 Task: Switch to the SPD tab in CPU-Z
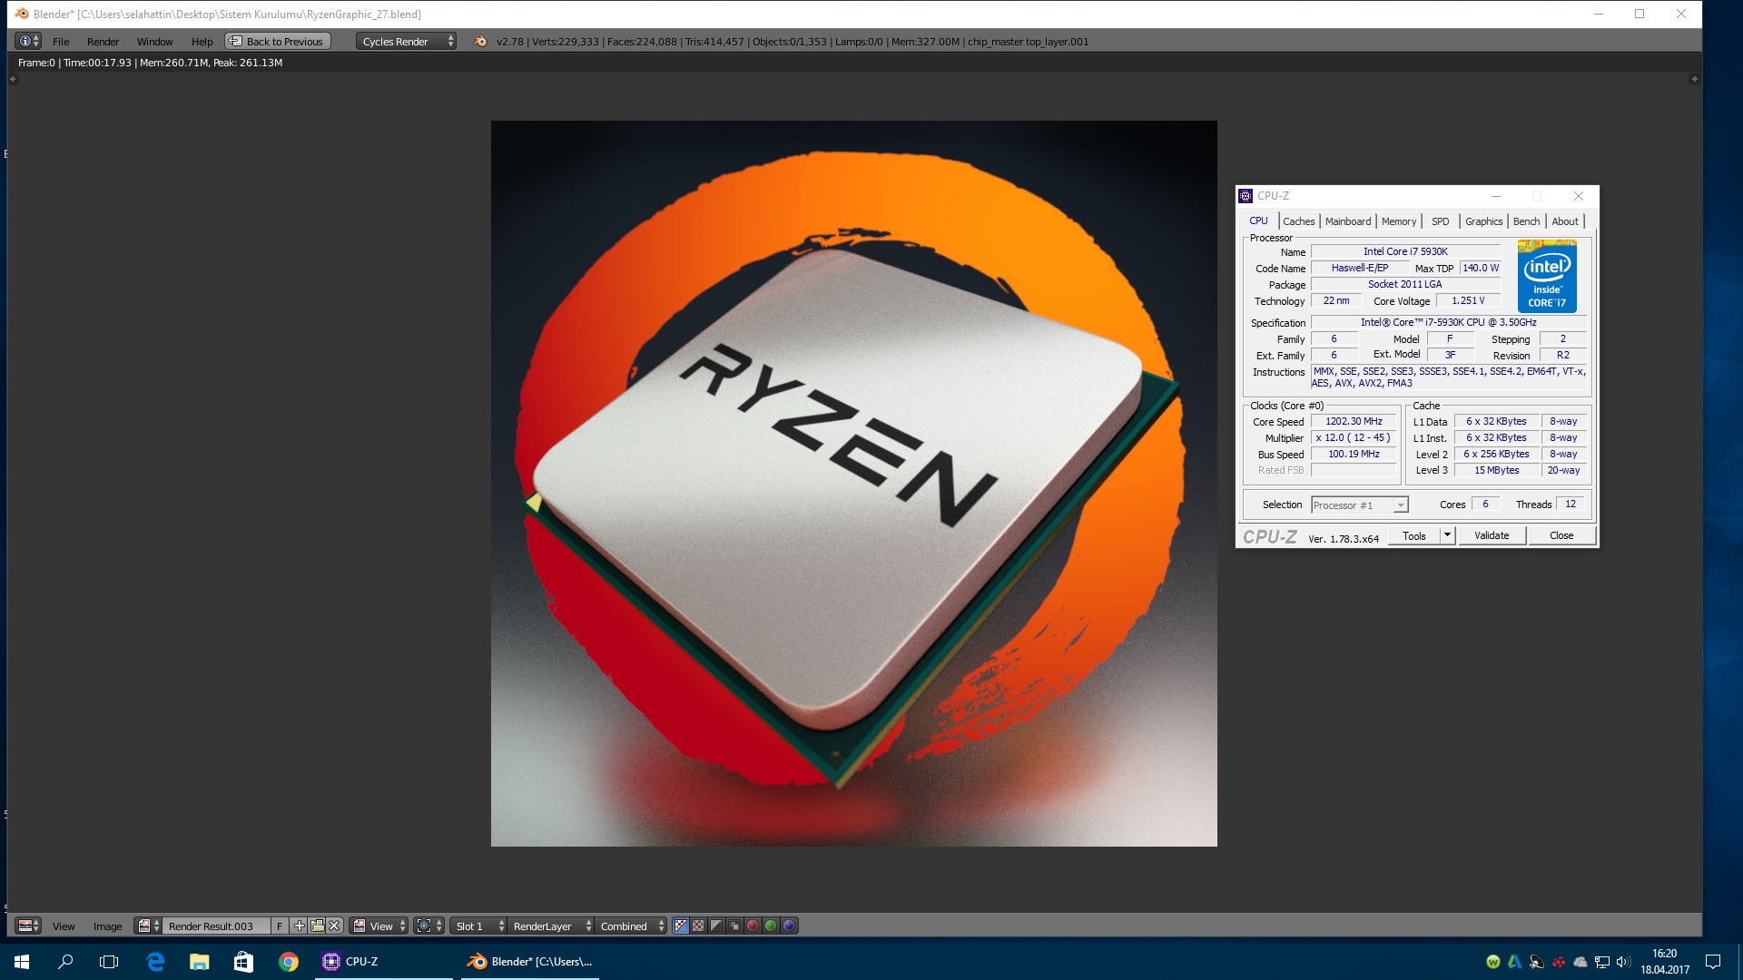tap(1441, 221)
